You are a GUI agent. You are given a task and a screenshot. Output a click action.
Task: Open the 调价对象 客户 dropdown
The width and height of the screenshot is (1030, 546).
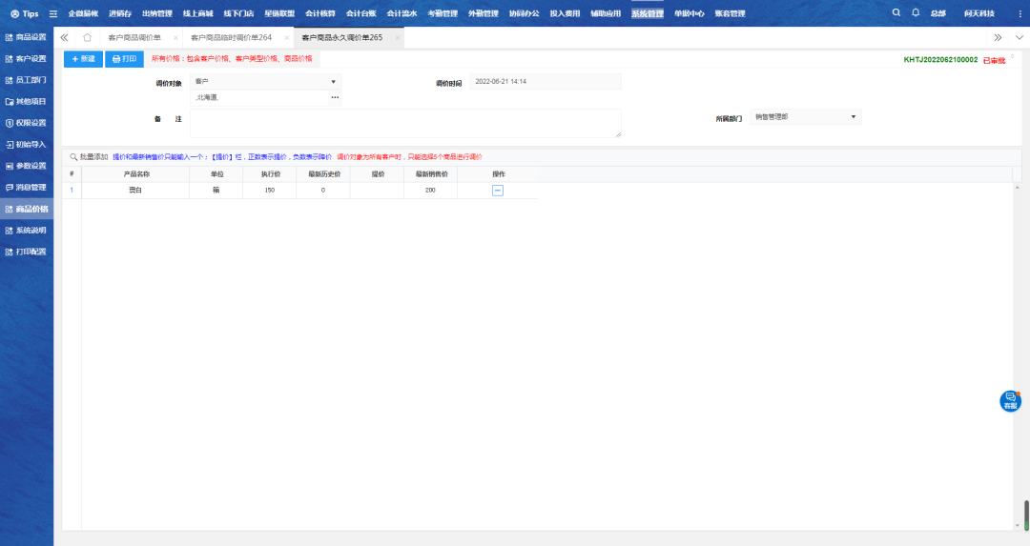265,82
